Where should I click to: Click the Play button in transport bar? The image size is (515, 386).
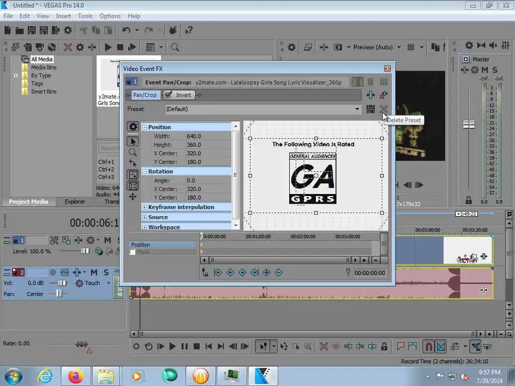coord(172,346)
